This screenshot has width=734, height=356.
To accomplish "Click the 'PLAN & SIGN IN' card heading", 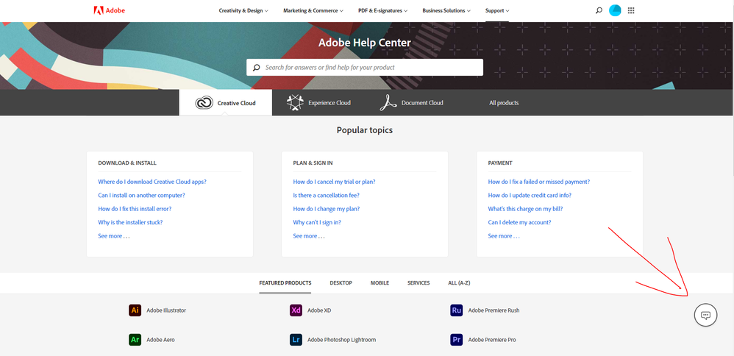I will point(313,163).
